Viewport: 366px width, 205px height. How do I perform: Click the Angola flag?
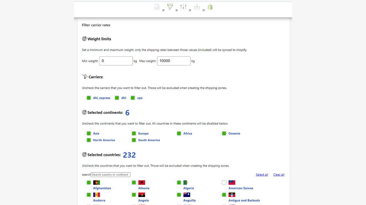pos(142,195)
